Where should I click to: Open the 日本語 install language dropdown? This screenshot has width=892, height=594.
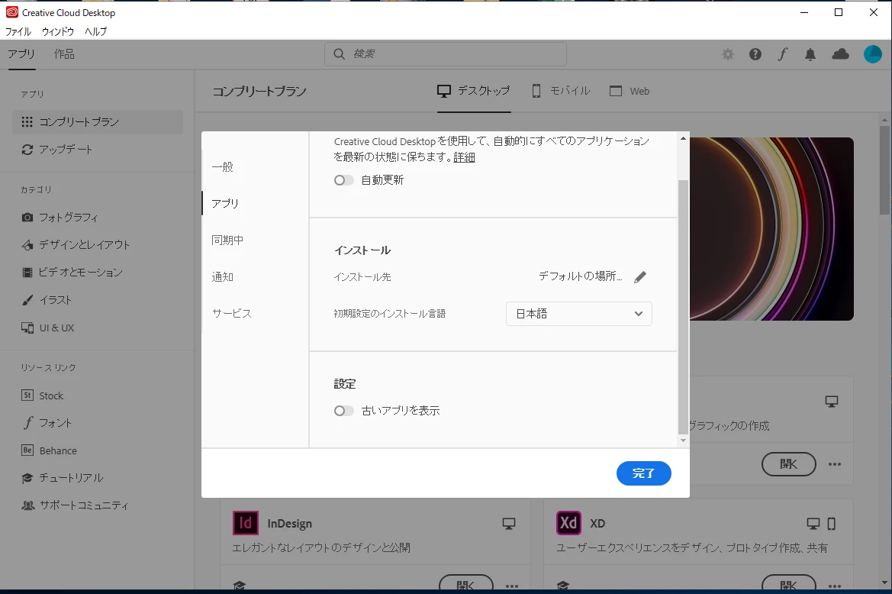coord(578,314)
